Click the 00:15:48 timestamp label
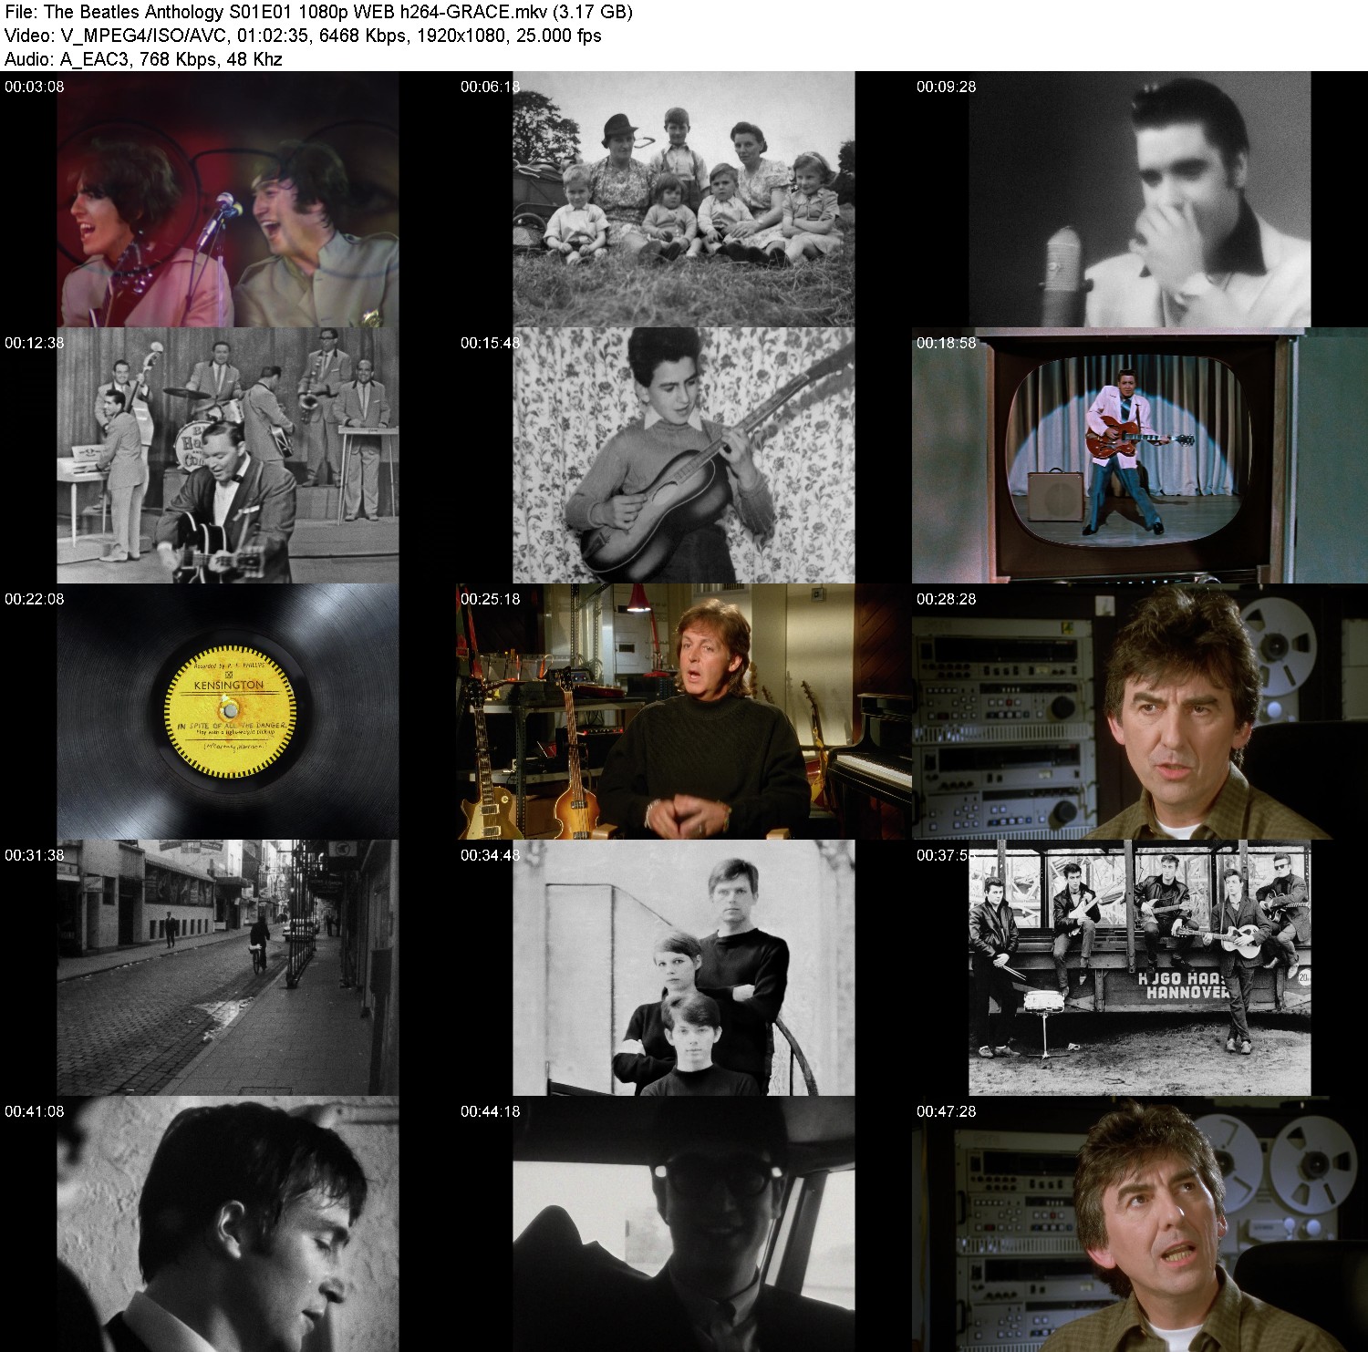 coord(490,343)
